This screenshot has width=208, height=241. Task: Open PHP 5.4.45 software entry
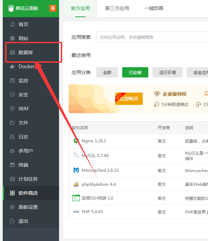coord(92,212)
